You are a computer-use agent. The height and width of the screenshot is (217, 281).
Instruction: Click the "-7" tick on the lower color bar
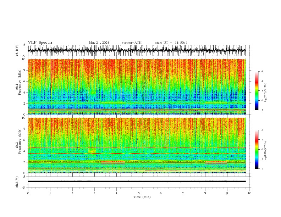click(261, 168)
